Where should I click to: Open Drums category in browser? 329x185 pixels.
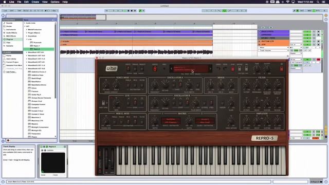tap(9, 26)
